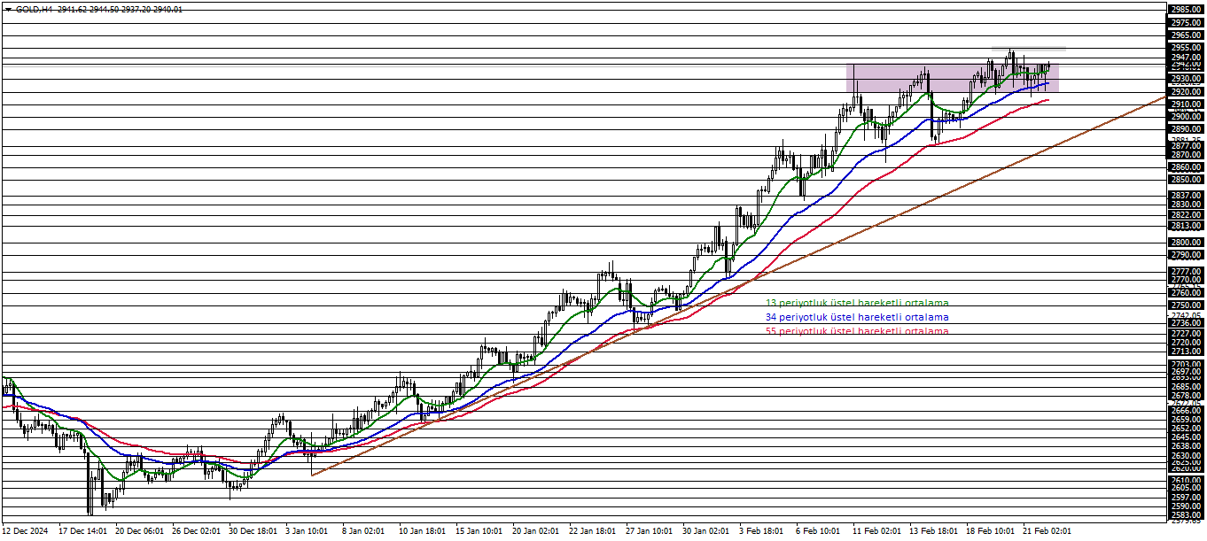Click the 2736.00 price level label
Viewport: 1207px width, 541px height.
pos(1187,323)
